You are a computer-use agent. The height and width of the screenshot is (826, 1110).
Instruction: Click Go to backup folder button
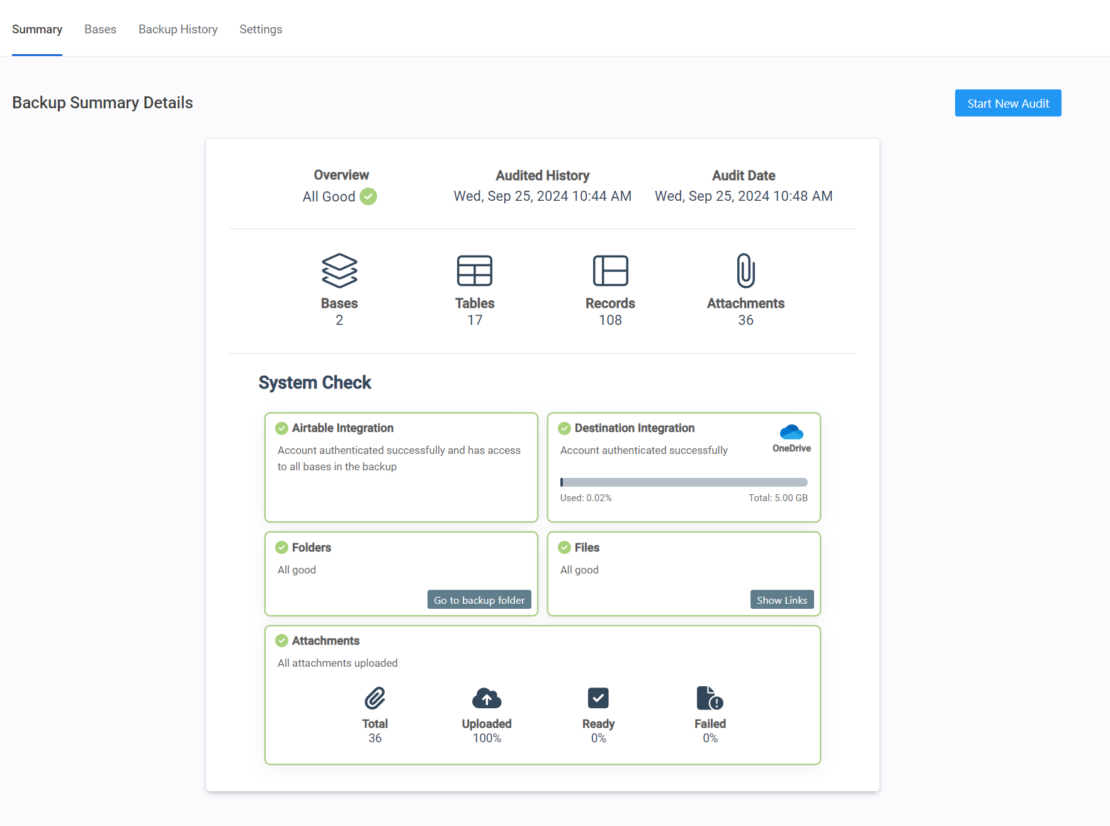click(479, 600)
